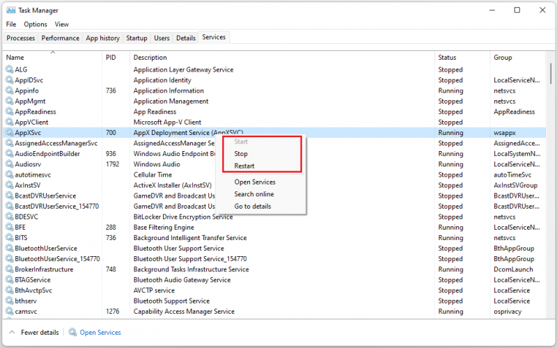Viewport: 557px width, 348px height.
Task: Collapse view with Fewer details chevron
Action: 12,333
